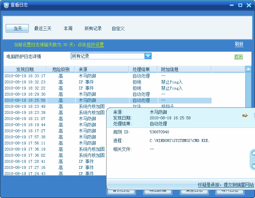Screen dimensions: 255x198
Task: Switch to the 最近三天 tab
Action: click(43, 28)
